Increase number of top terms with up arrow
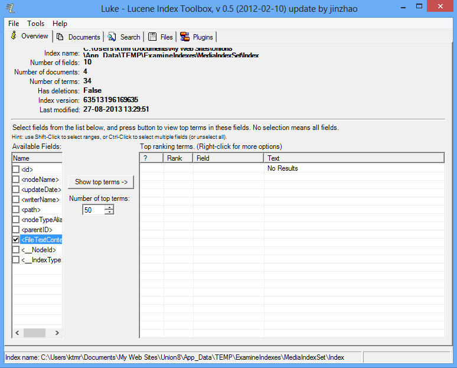Screen dimensions: 457x368 pyautogui.click(x=109, y=207)
